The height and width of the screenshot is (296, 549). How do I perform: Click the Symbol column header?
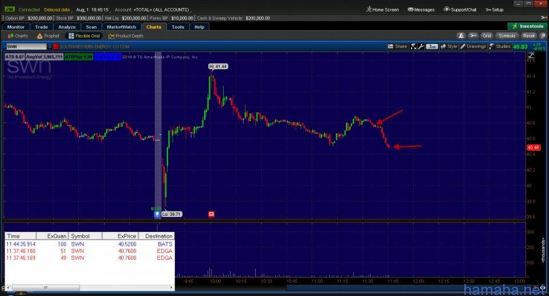click(x=85, y=236)
